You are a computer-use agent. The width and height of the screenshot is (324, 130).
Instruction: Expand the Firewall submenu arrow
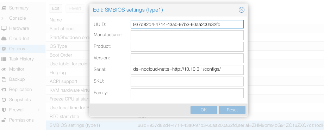(38, 110)
